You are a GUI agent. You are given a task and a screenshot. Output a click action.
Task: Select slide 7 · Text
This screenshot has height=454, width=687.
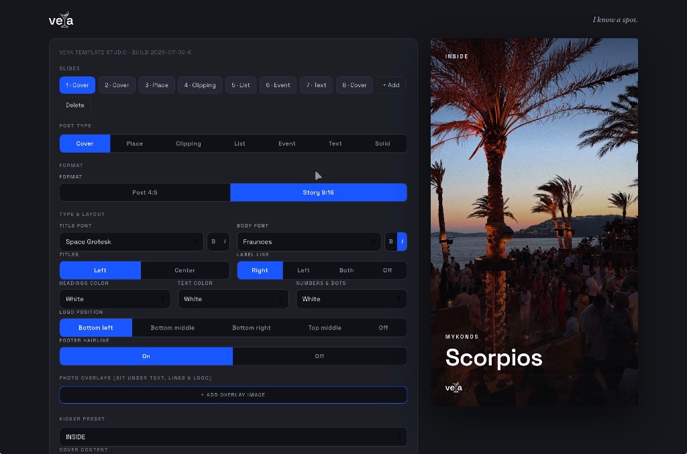point(317,85)
